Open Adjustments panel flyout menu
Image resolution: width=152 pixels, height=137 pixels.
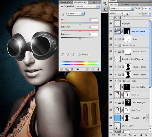(99, 2)
